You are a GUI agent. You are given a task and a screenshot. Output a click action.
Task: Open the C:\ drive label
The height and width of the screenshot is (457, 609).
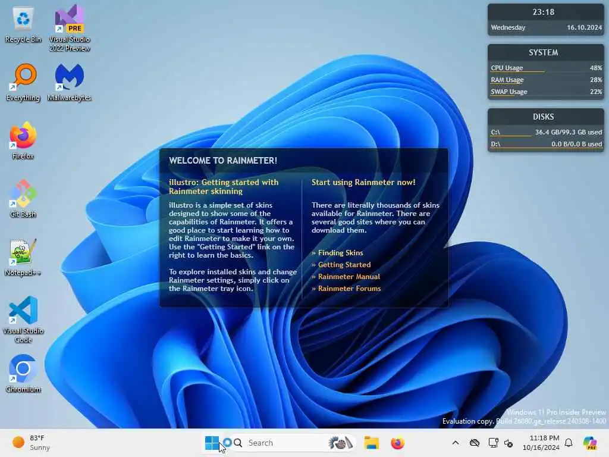point(495,132)
